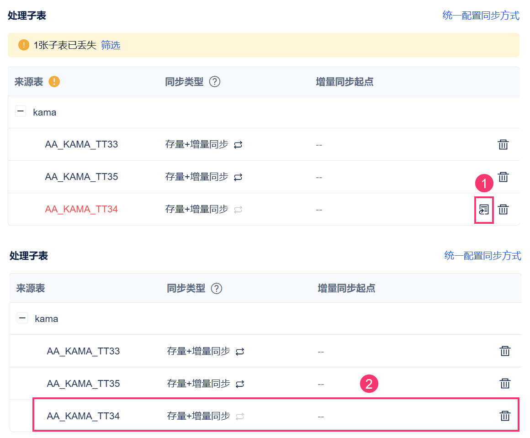Open sync type help in upper table header
Viewport: 530px width, 438px height.
click(x=215, y=82)
